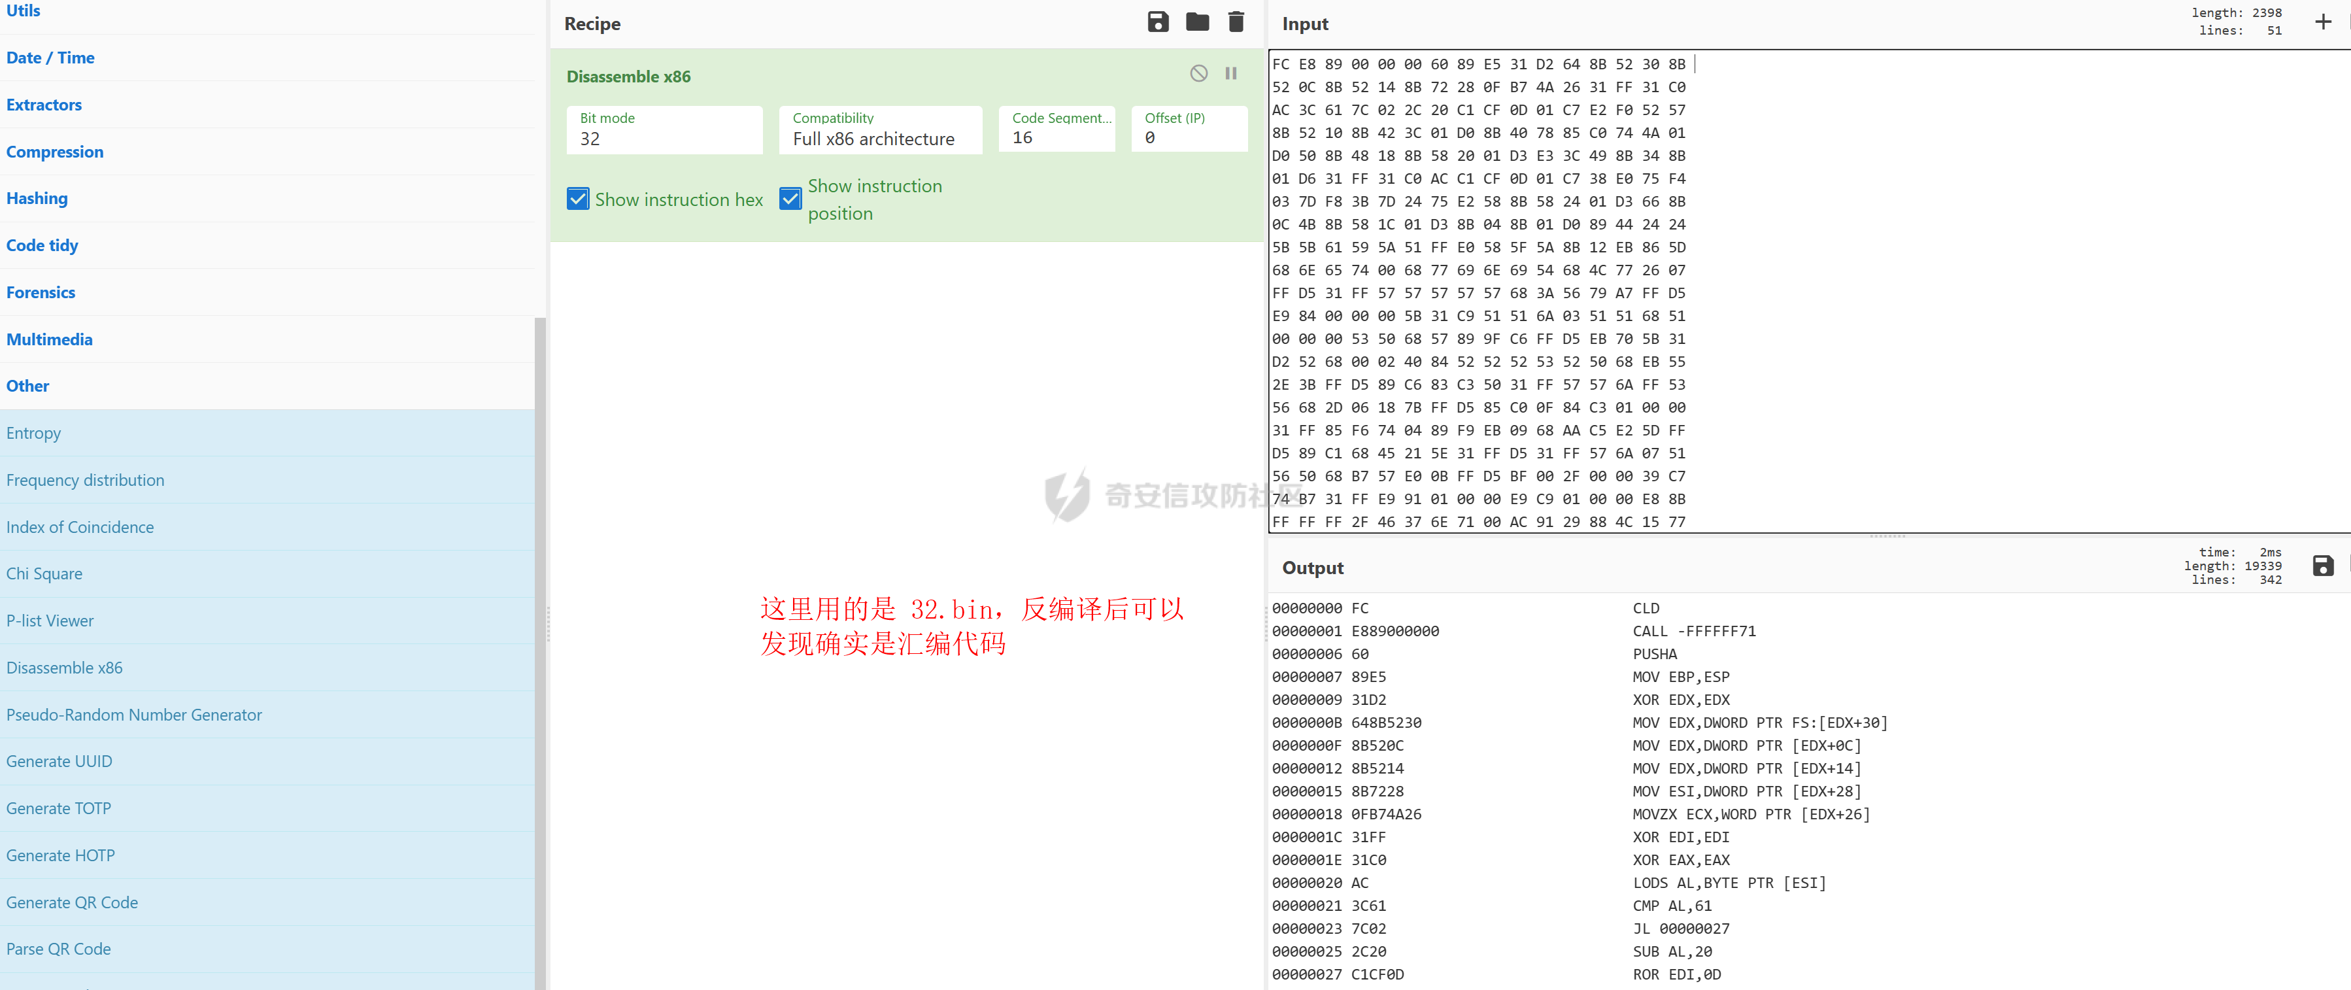Set breakpoint on Disassemble x86 operation

pos(1230,74)
